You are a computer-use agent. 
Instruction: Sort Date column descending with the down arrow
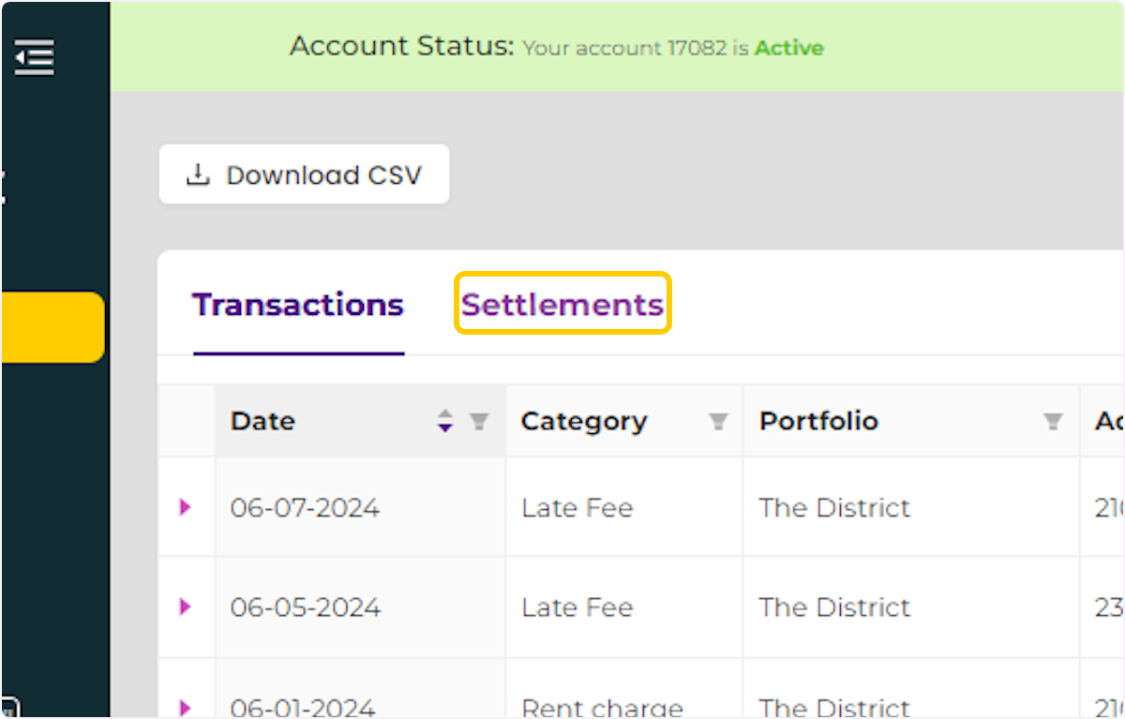[444, 427]
